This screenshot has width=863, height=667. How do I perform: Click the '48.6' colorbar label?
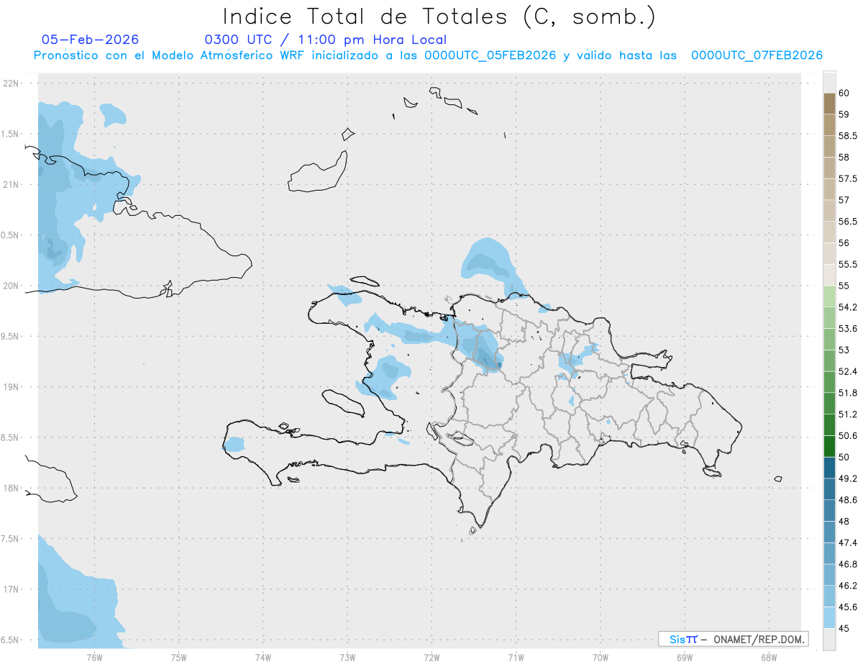847,500
